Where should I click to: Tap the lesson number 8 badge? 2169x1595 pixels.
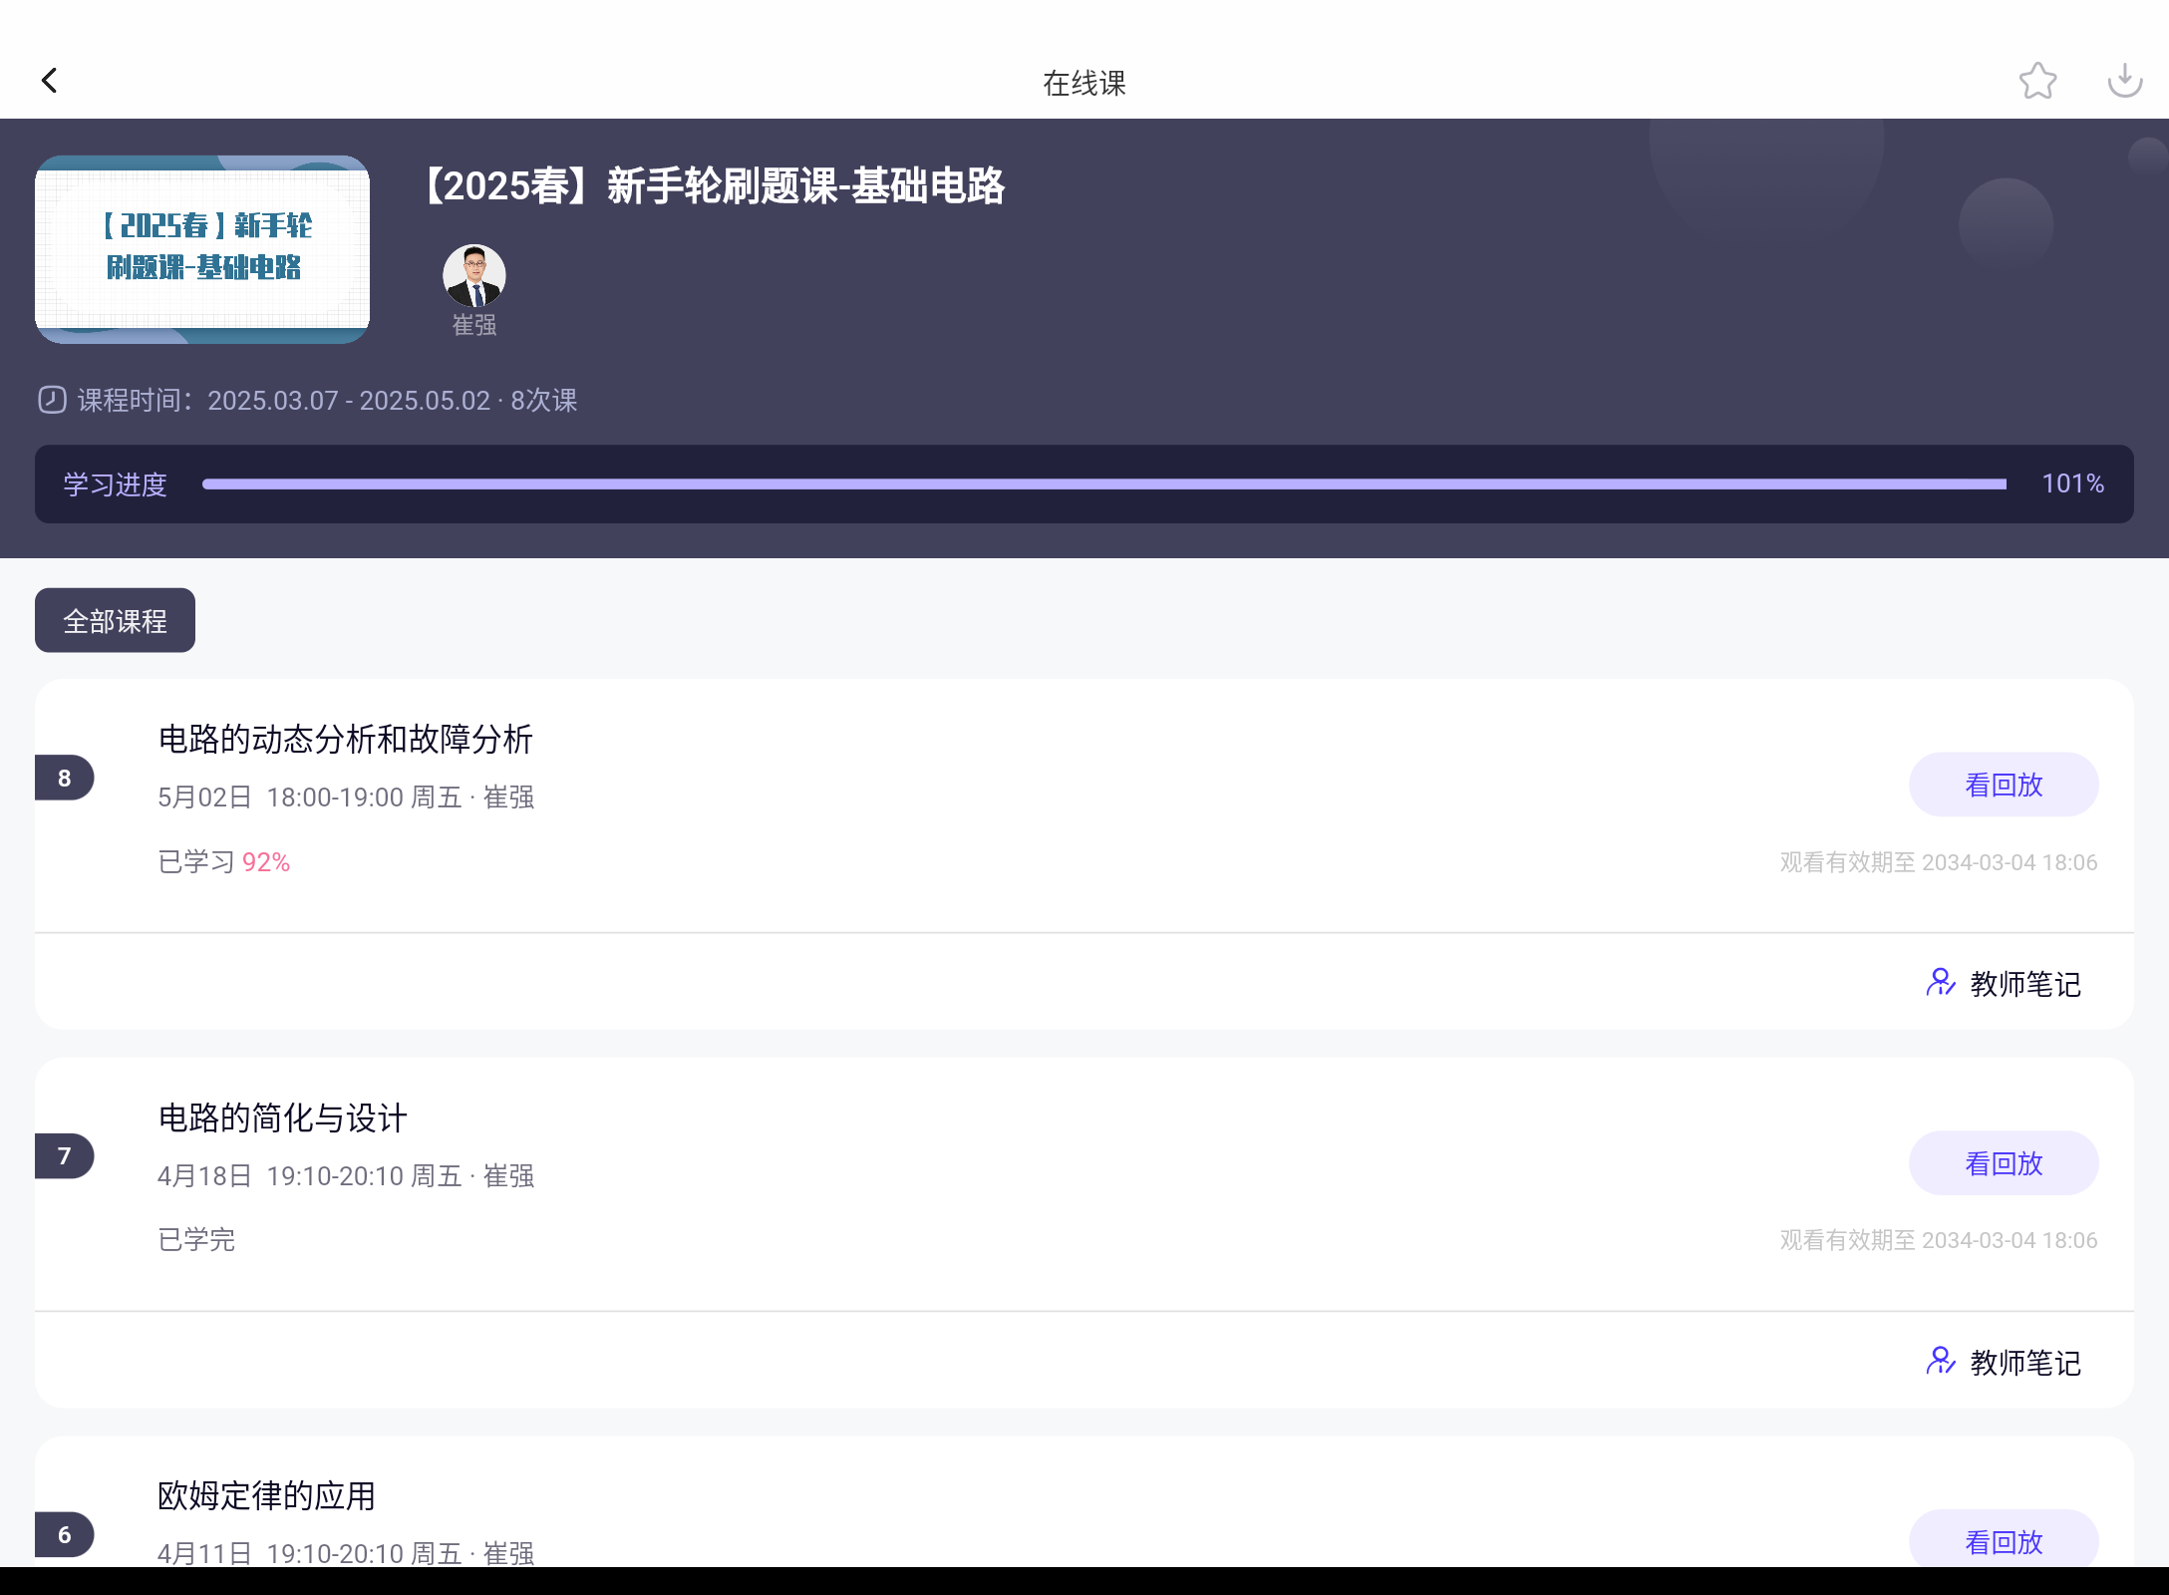(x=65, y=778)
